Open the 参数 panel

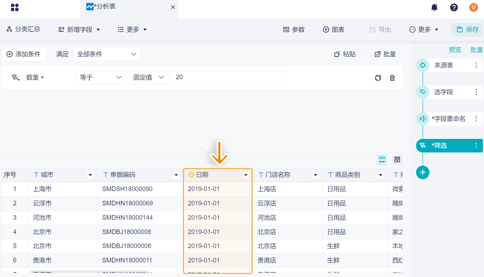click(x=294, y=29)
